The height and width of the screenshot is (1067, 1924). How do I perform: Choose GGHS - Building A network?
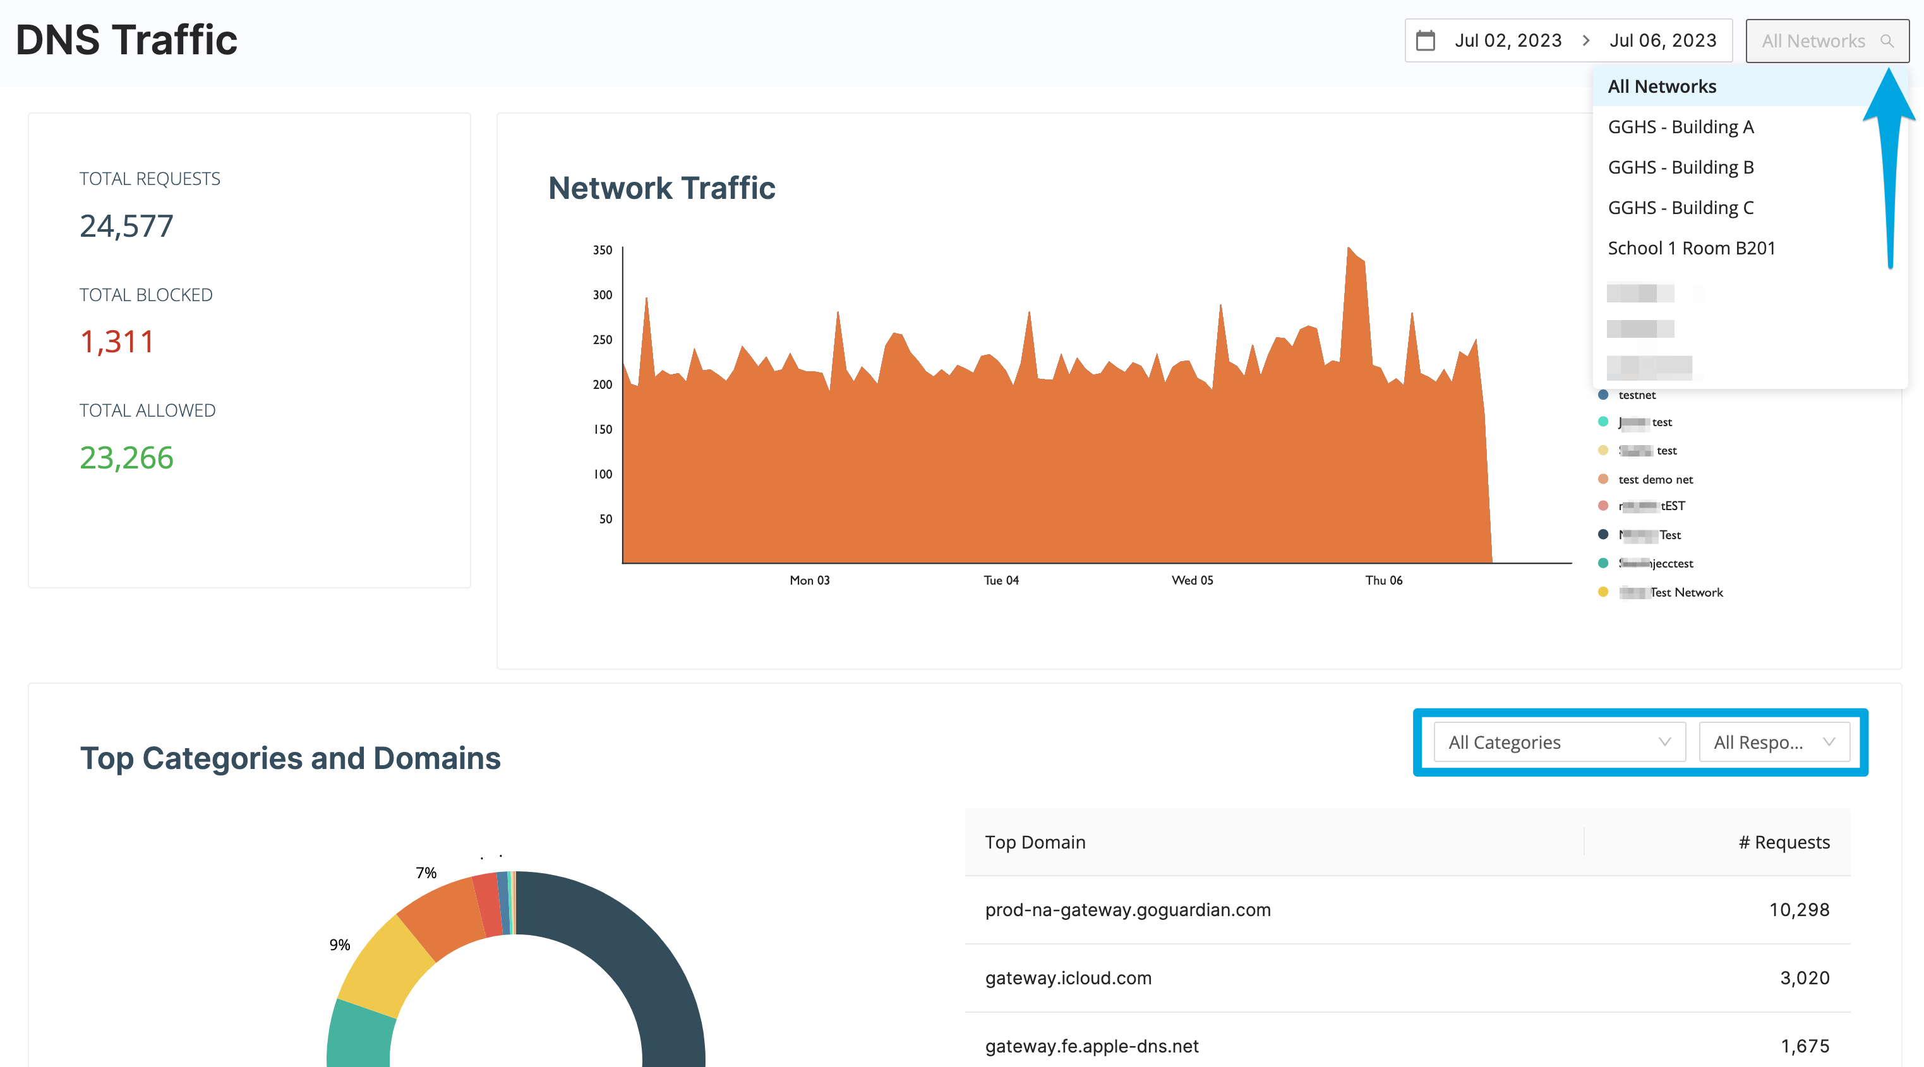coord(1750,127)
